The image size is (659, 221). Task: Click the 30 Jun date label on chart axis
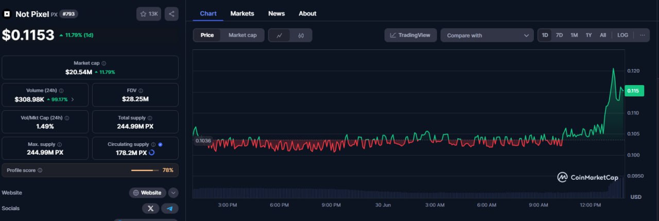pyautogui.click(x=383, y=205)
